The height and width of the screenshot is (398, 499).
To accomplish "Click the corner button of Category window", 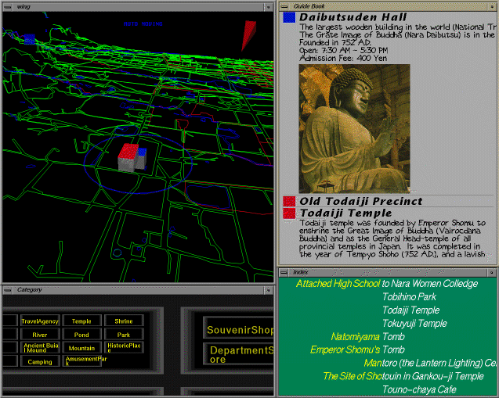I will click(x=268, y=290).
